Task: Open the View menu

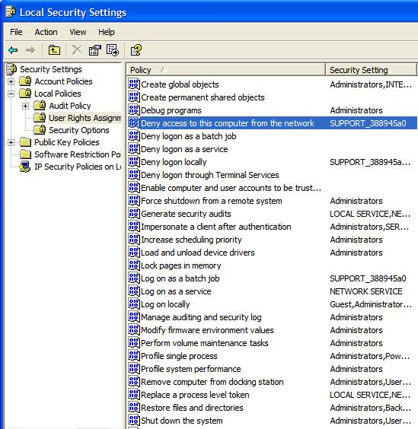Action: [78, 32]
